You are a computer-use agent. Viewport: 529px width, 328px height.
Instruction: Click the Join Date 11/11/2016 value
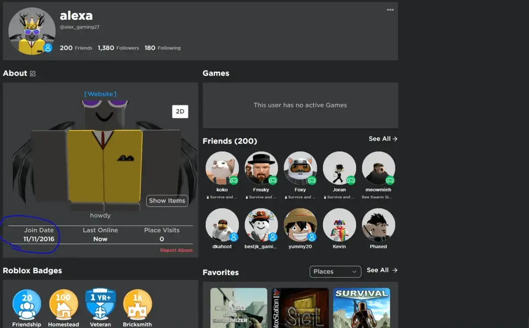point(39,239)
